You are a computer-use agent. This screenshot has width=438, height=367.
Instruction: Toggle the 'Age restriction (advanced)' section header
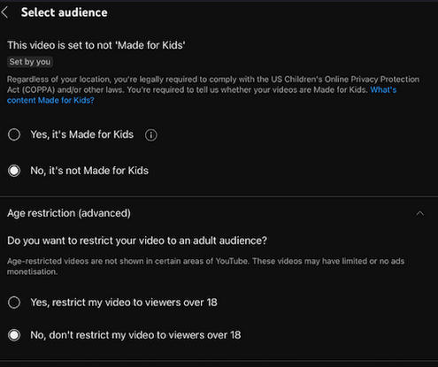pos(219,213)
